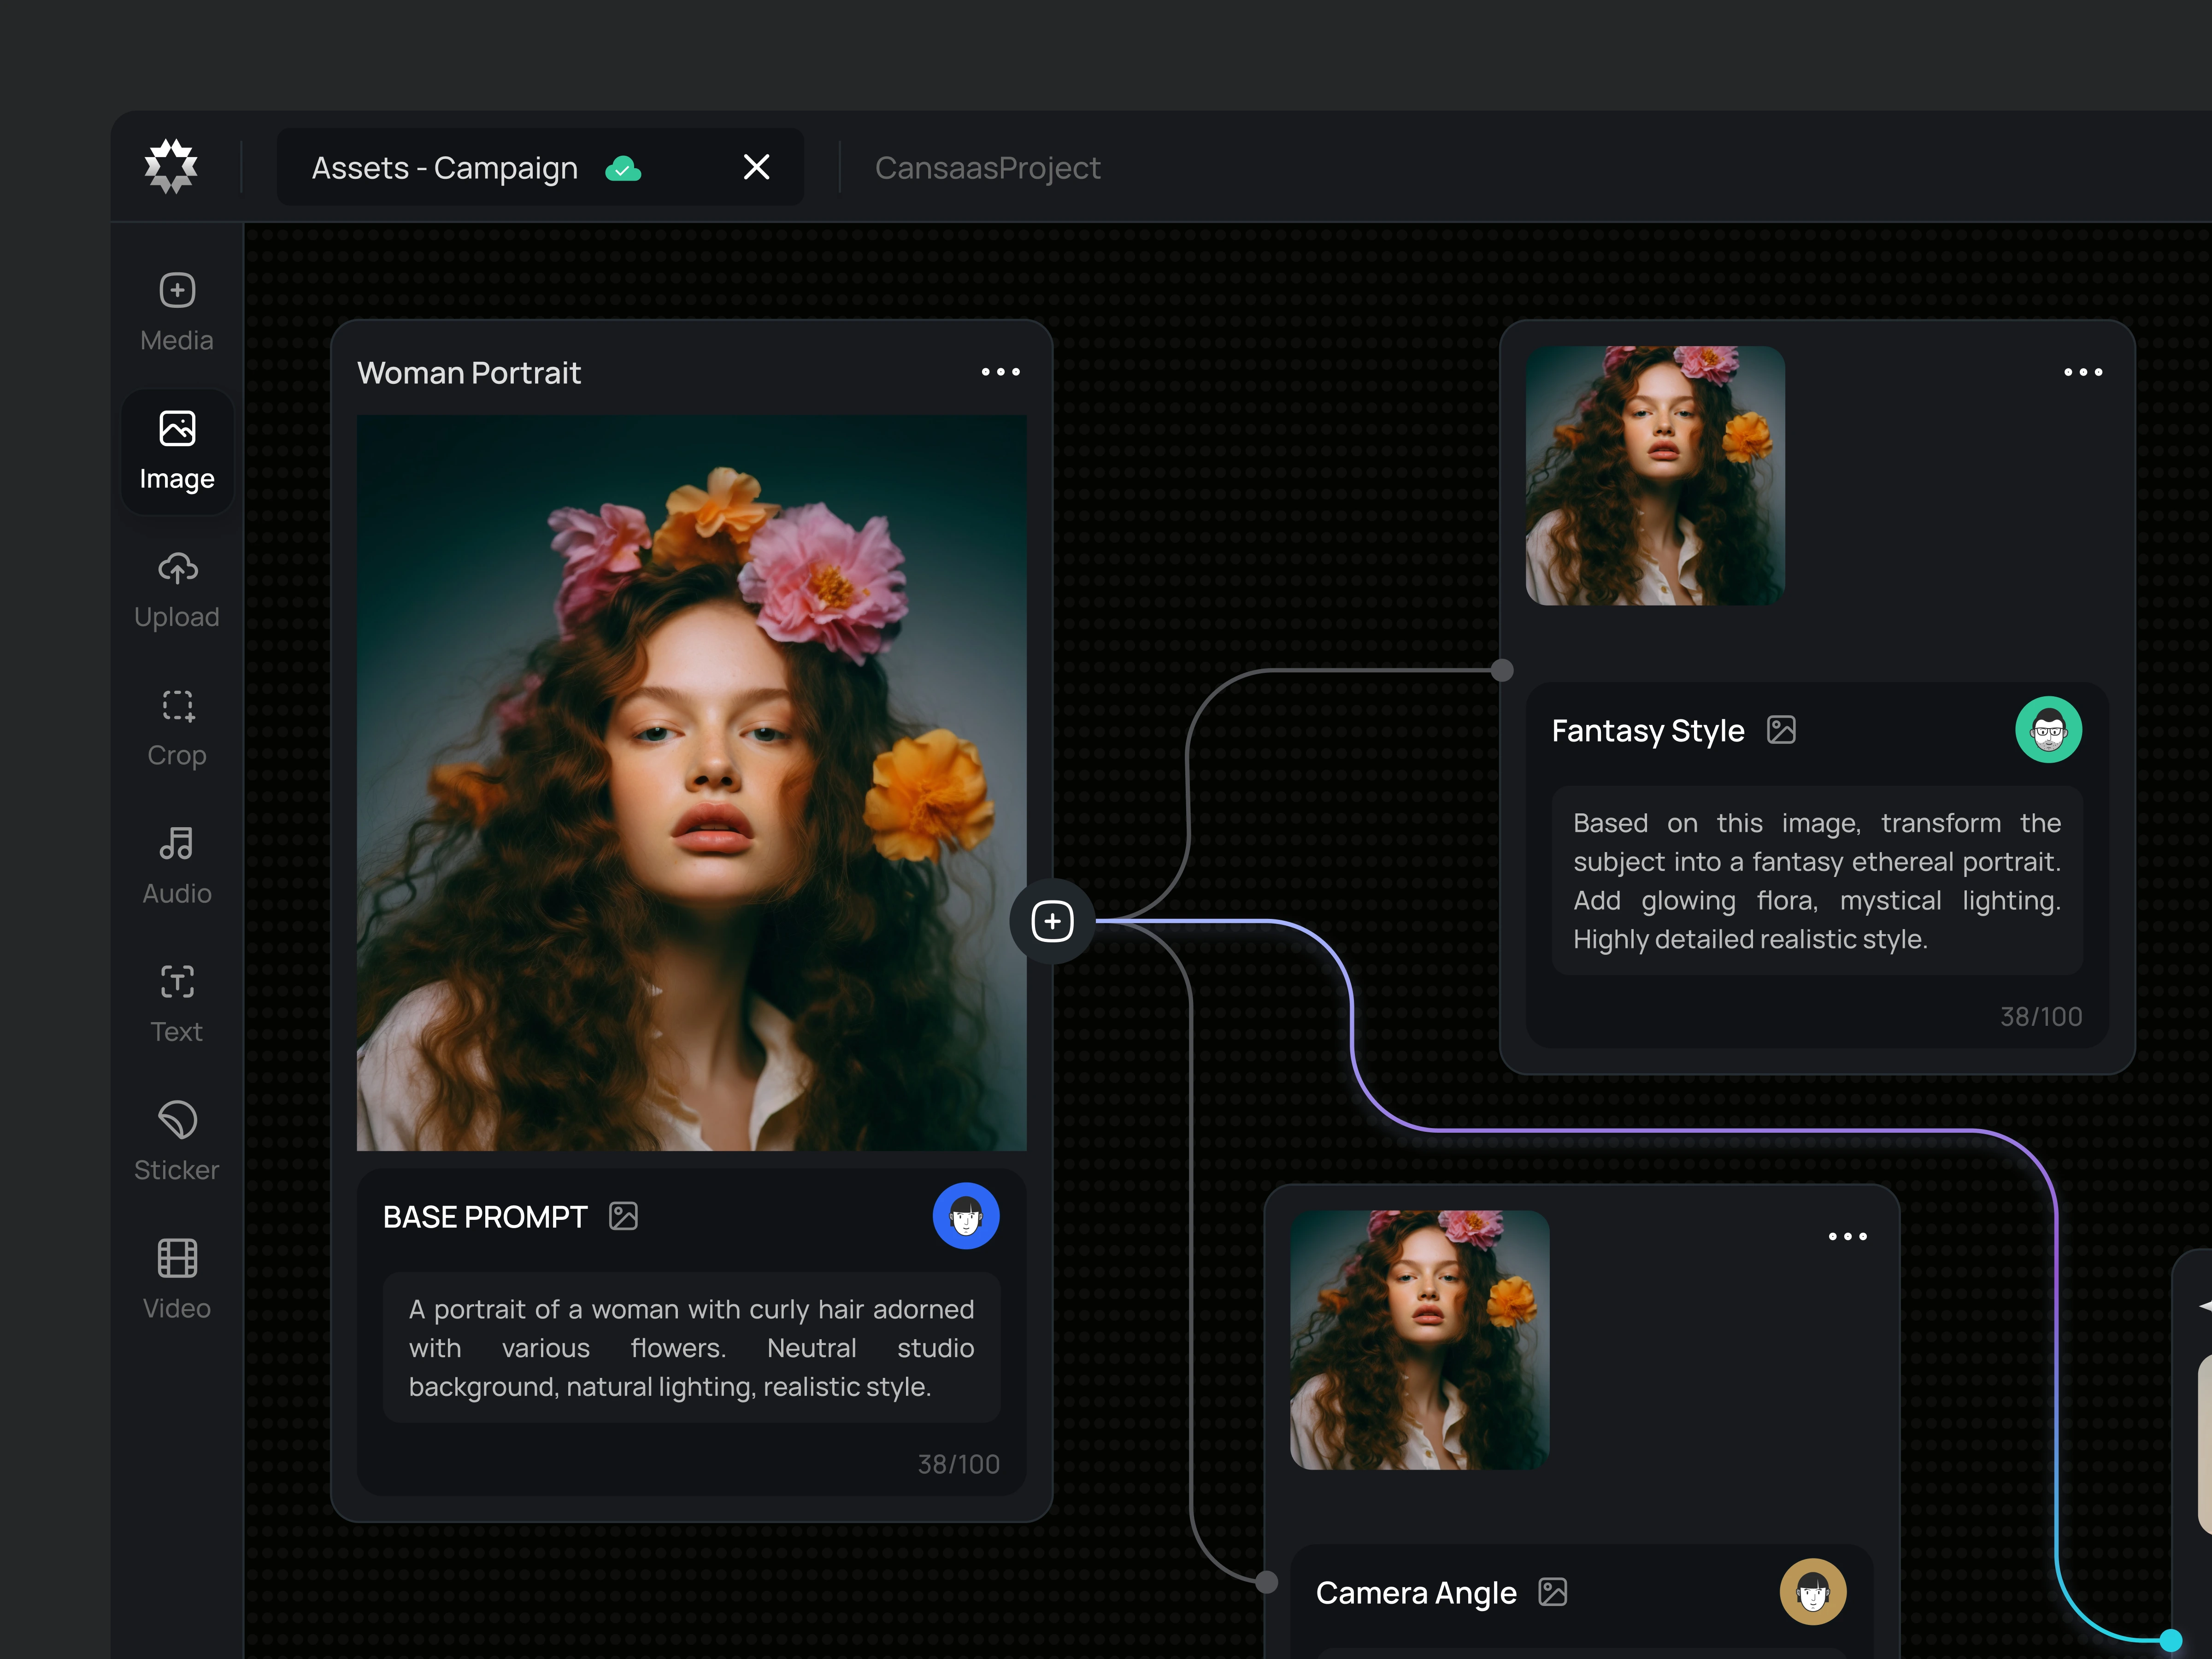Click the cloud sync status icon
This screenshot has width=2212, height=1659.
[623, 168]
